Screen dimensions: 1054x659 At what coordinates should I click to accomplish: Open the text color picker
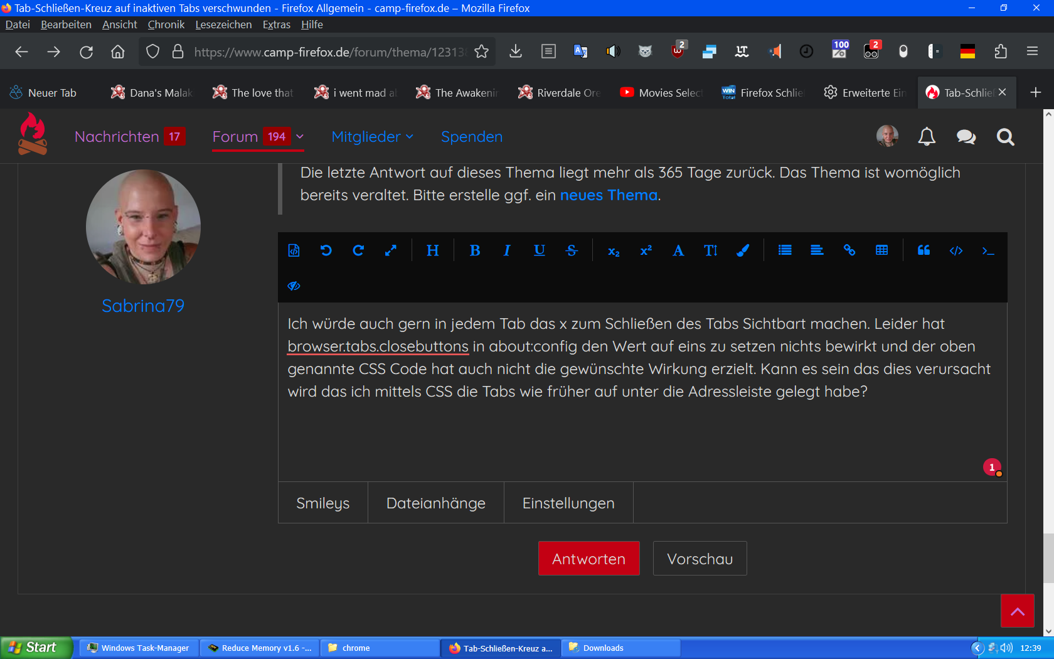tap(743, 250)
